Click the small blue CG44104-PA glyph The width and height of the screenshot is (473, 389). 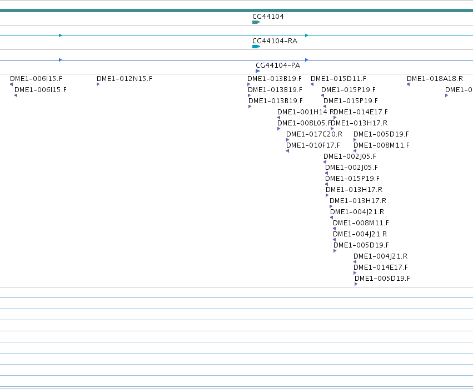pyautogui.click(x=257, y=71)
